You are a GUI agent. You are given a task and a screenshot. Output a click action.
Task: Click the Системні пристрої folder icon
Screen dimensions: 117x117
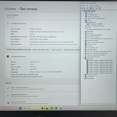point(85,75)
